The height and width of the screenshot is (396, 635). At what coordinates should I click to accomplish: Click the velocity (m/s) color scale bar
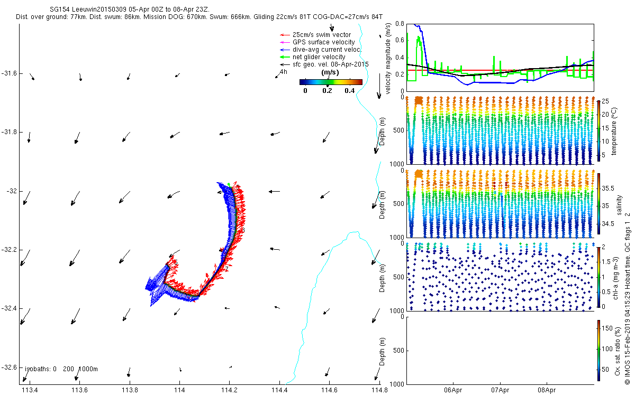(x=331, y=82)
